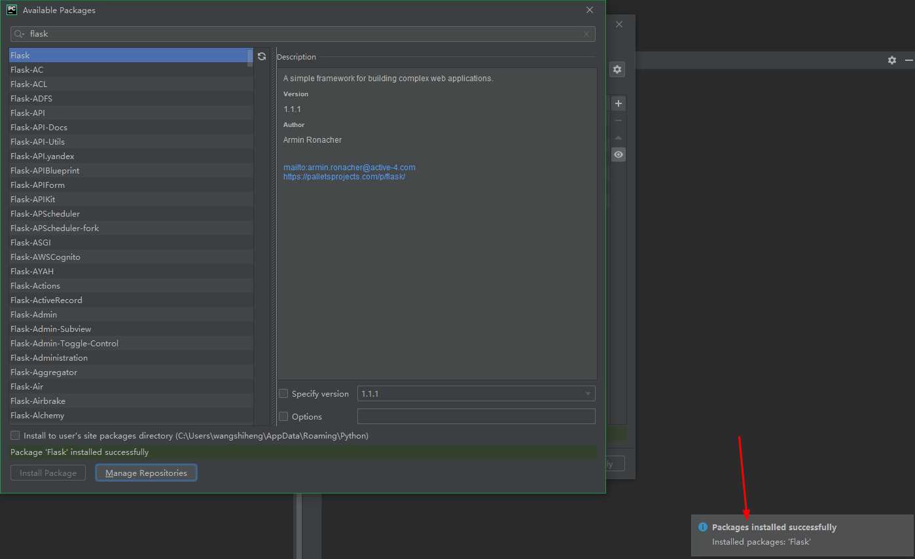Click the flask search input field
Viewport: 915px width, 559px height.
pyautogui.click(x=303, y=34)
